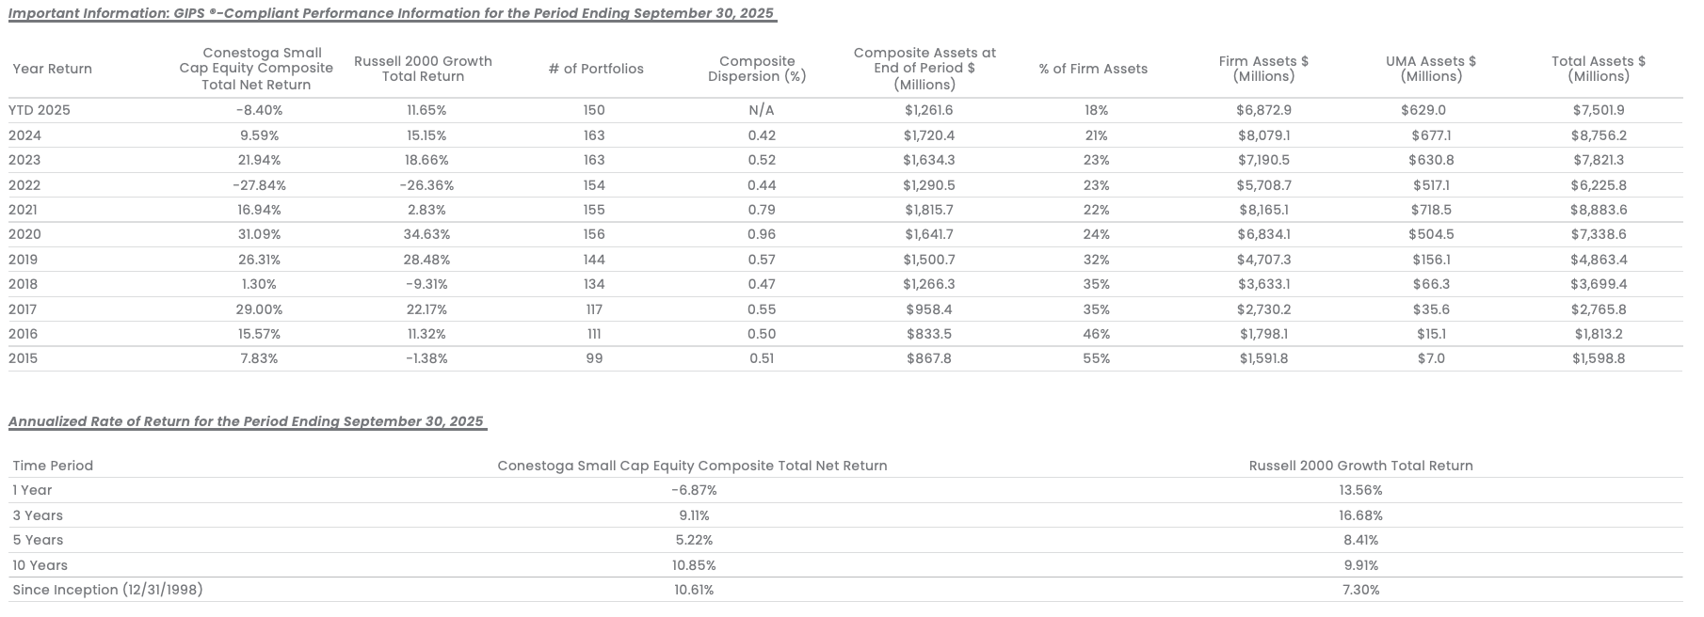Viewport: 1704px width, 617px height.
Task: Select the # of Portfolios column header
Action: point(596,69)
